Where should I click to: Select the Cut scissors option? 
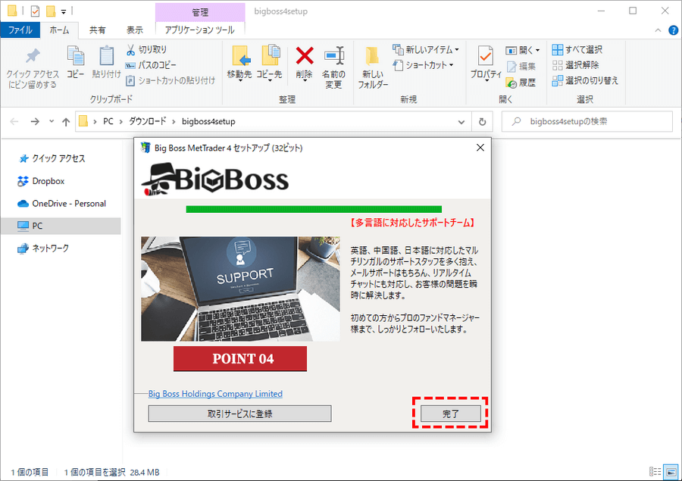(146, 49)
